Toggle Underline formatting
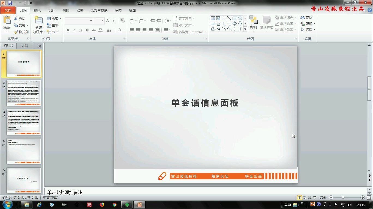 point(80,30)
